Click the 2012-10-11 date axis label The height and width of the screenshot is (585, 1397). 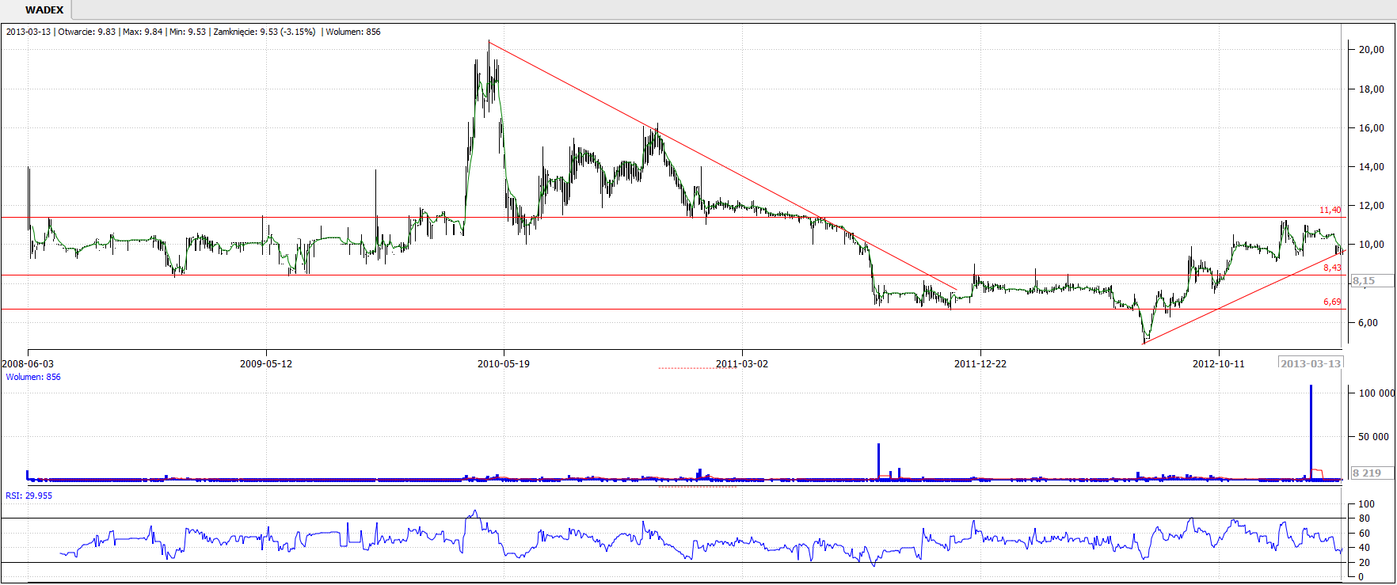click(x=1219, y=363)
